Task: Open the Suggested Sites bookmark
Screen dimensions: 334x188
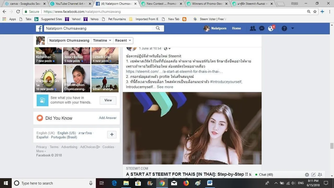Action: pos(48,19)
